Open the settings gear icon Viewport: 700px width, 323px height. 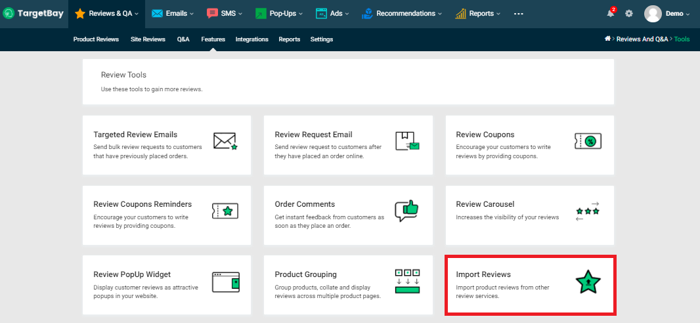[x=629, y=13]
